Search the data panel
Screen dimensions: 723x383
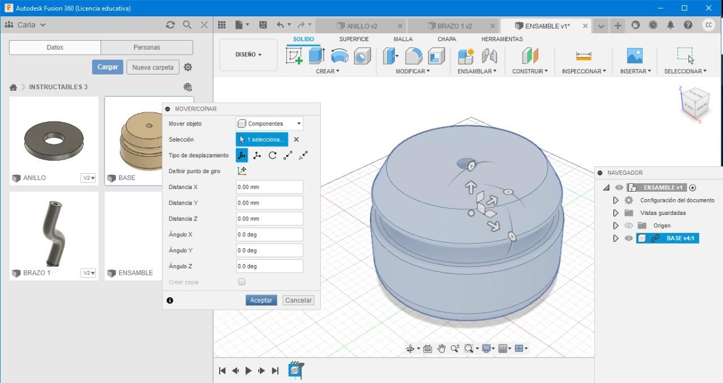click(x=187, y=25)
